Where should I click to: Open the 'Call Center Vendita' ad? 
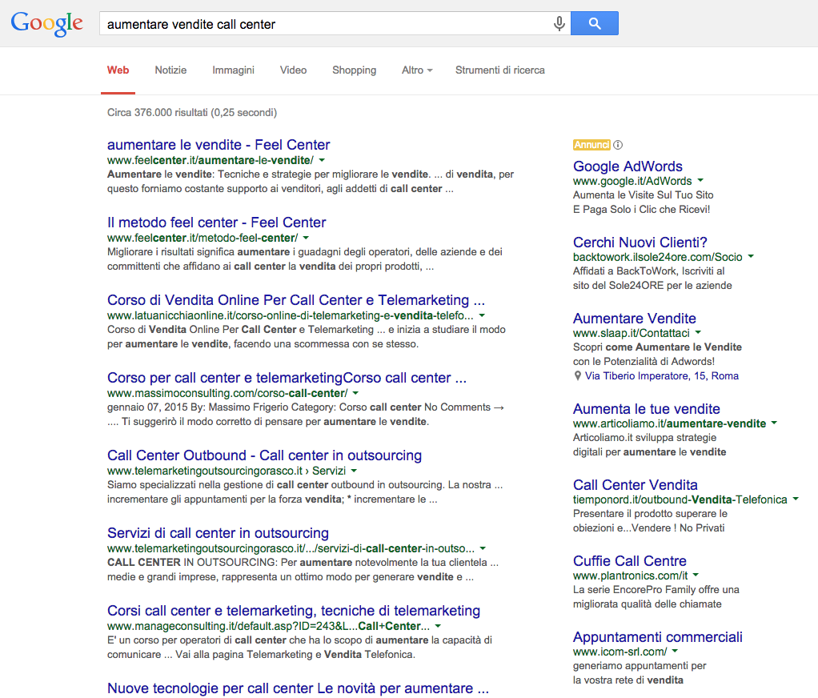635,484
